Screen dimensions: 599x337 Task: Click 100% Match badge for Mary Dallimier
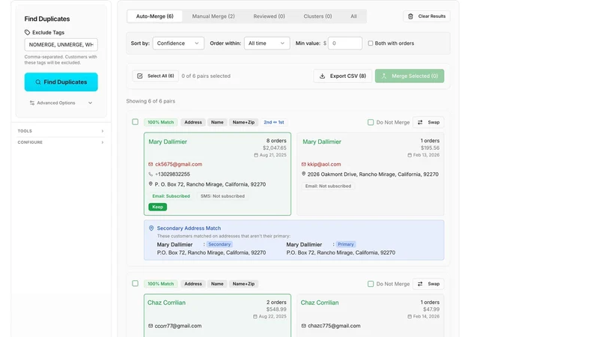coord(160,122)
